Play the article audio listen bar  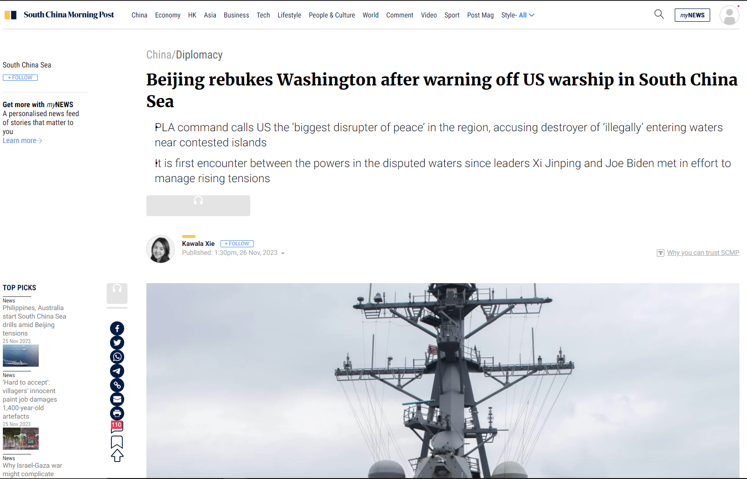(198, 206)
